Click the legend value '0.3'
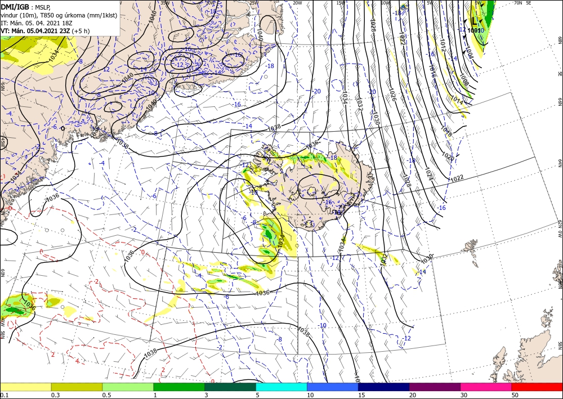This screenshot has width=563, height=399. pos(55,395)
